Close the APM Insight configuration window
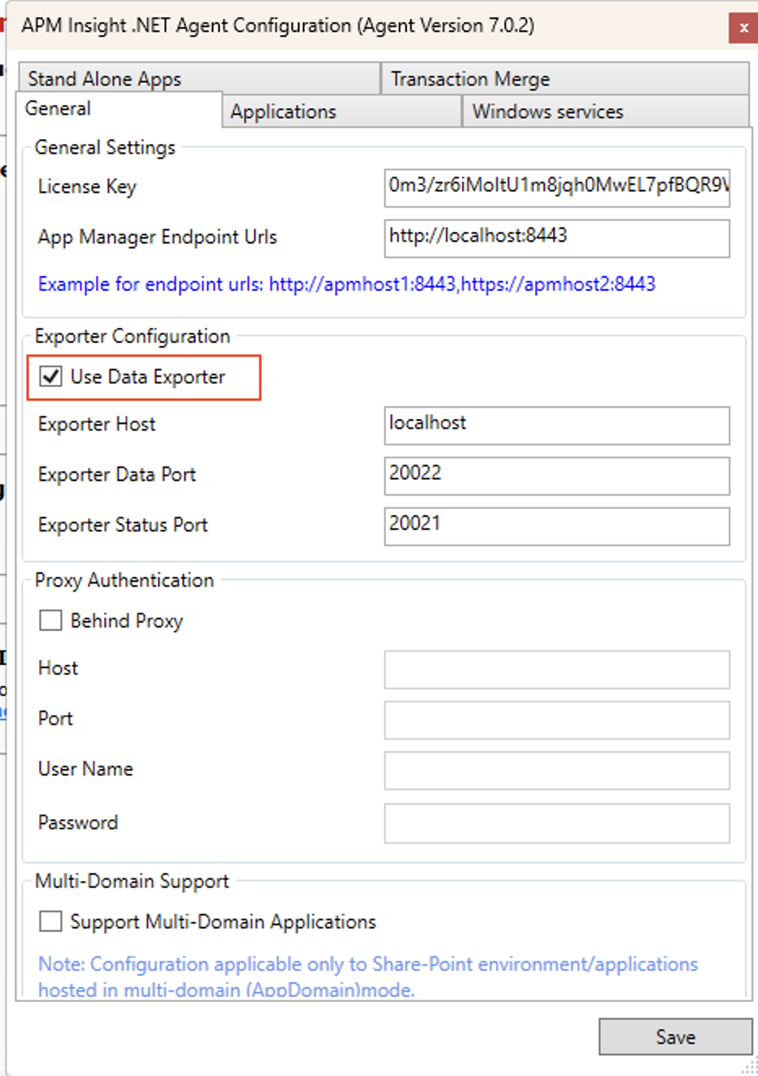The height and width of the screenshot is (1076, 758). [x=743, y=28]
